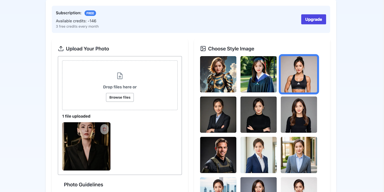
Task: Open the uploaded black suit photo thumbnail
Action: 86,147
